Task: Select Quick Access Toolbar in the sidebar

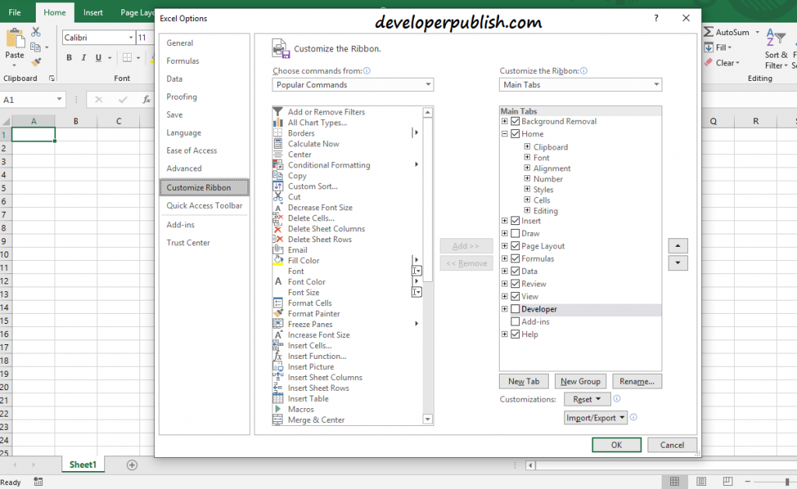Action: click(x=204, y=205)
